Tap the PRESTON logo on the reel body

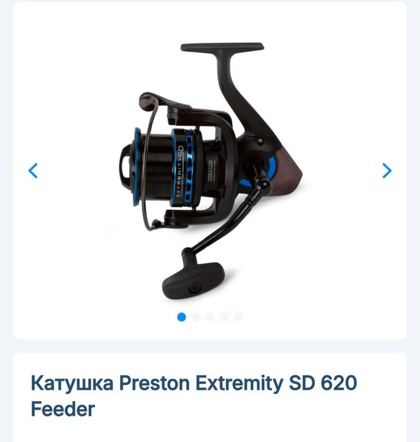[x=210, y=171]
